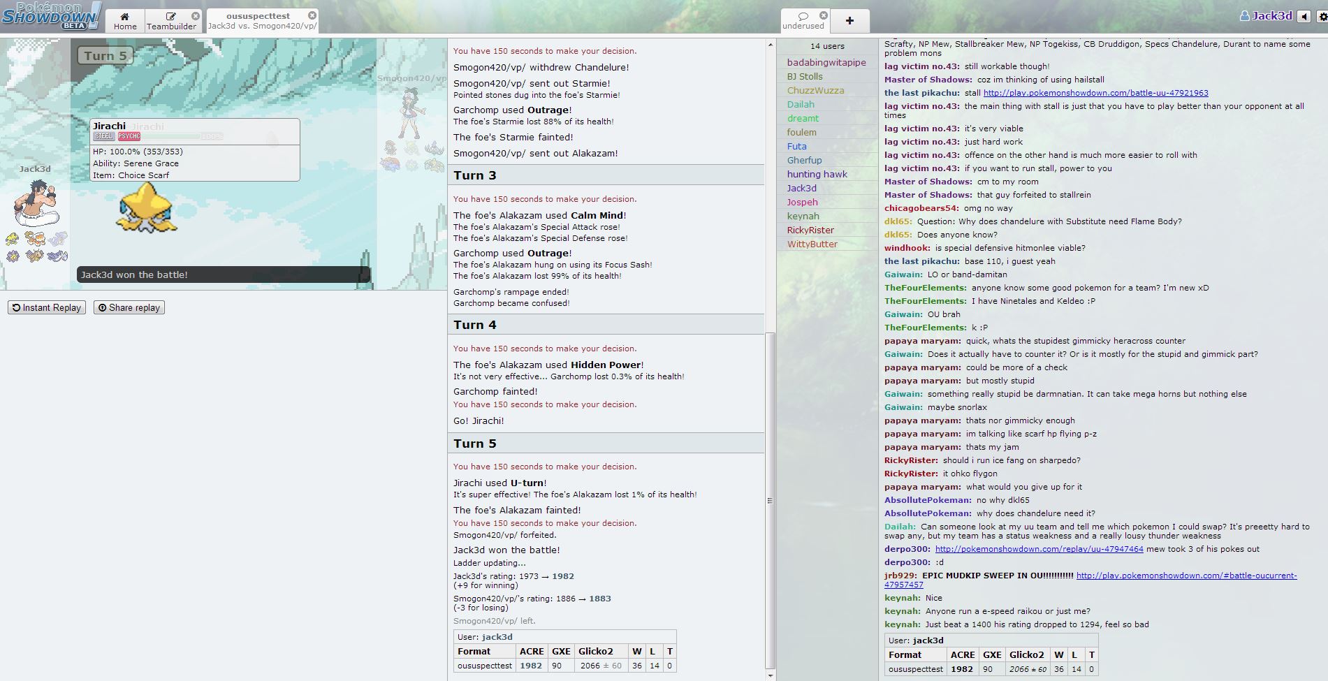Screen dimensions: 1328x681
Task: Click the battle log vertical scrollbar
Action: click(x=770, y=499)
